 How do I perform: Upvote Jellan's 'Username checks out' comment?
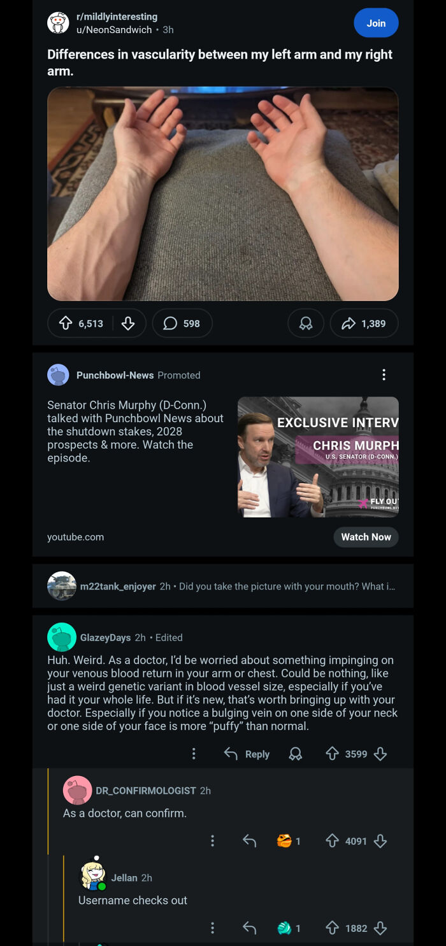point(332,928)
